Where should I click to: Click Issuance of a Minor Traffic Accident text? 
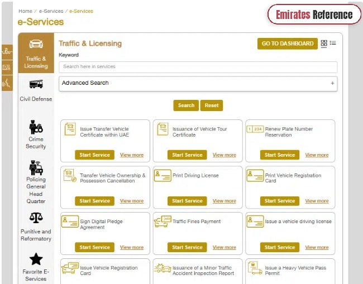pyautogui.click(x=203, y=271)
